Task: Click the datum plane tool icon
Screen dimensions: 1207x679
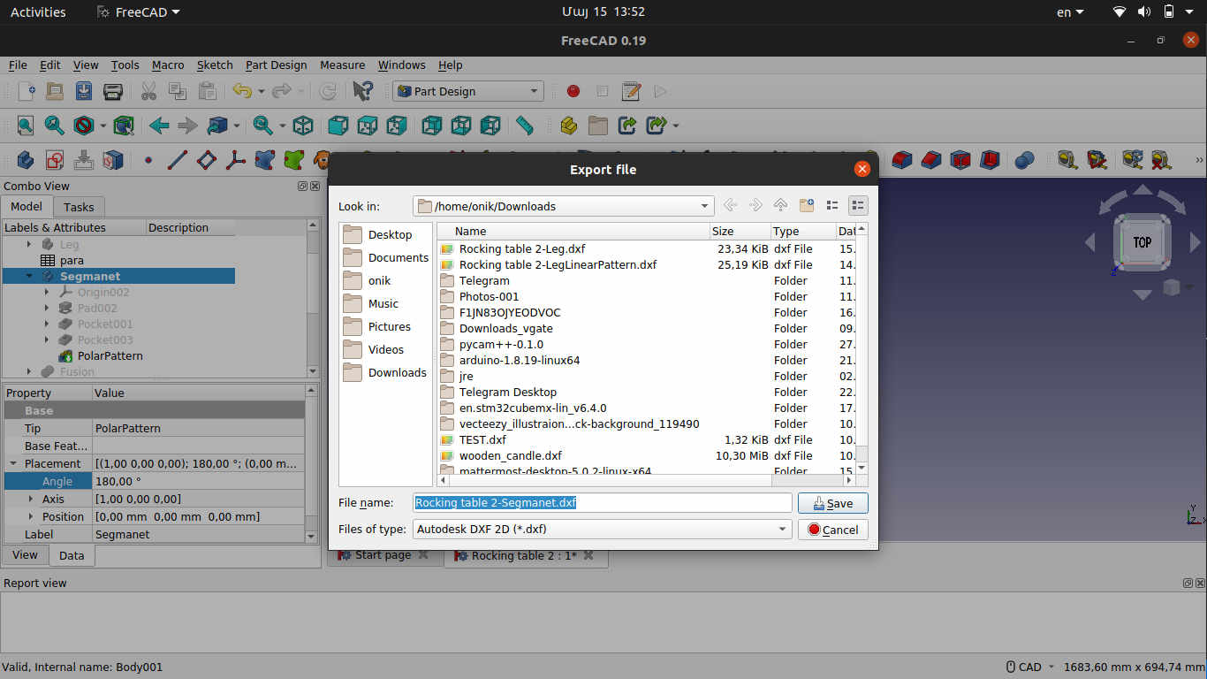Action: click(207, 160)
